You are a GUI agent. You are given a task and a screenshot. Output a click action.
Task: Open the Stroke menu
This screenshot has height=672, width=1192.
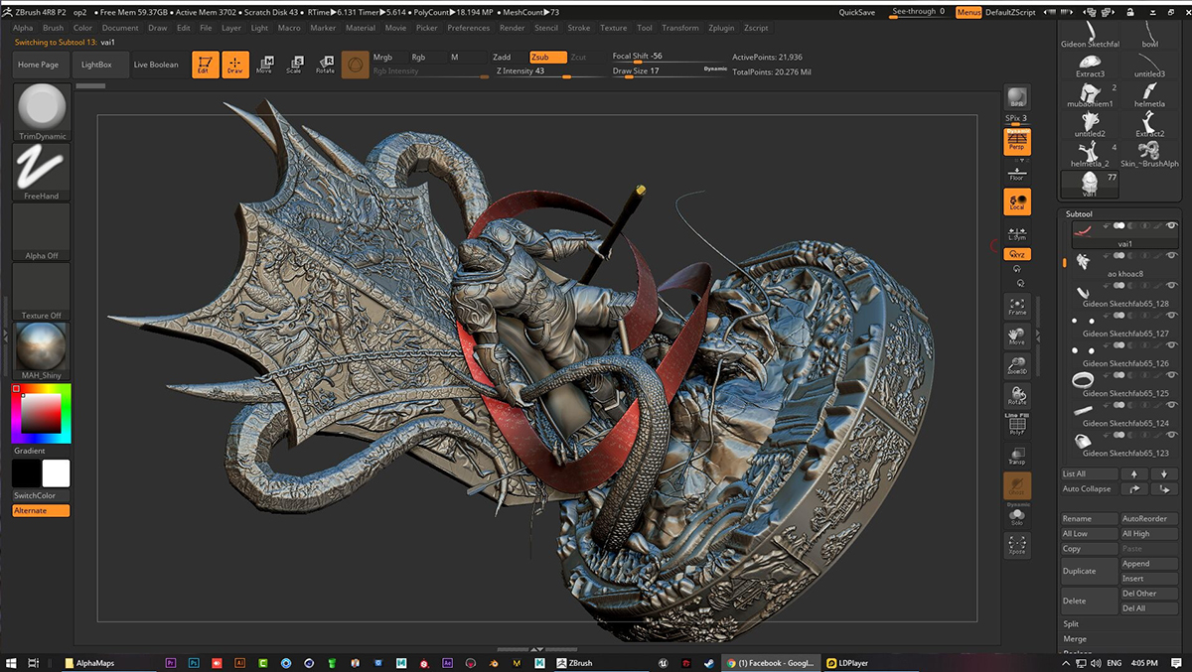(x=578, y=28)
